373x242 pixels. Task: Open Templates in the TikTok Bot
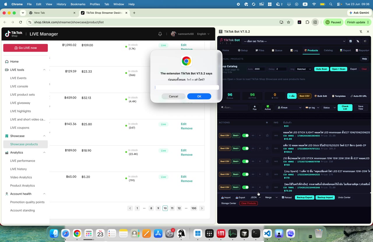click(339, 96)
